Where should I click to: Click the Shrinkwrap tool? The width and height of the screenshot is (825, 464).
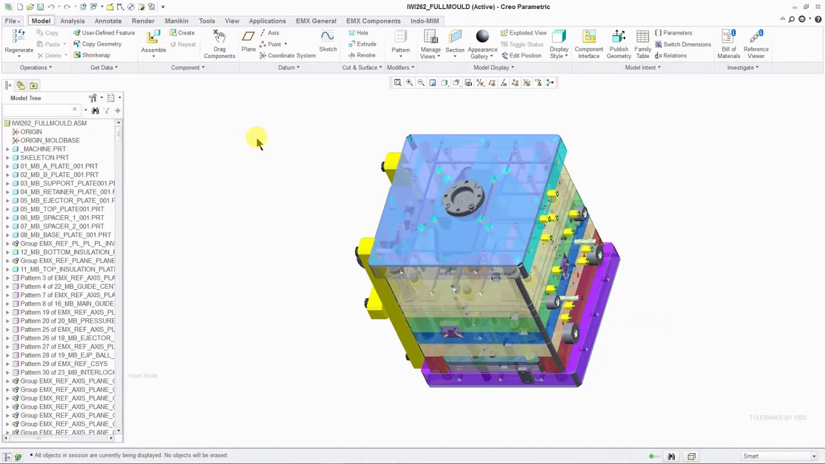[92, 55]
